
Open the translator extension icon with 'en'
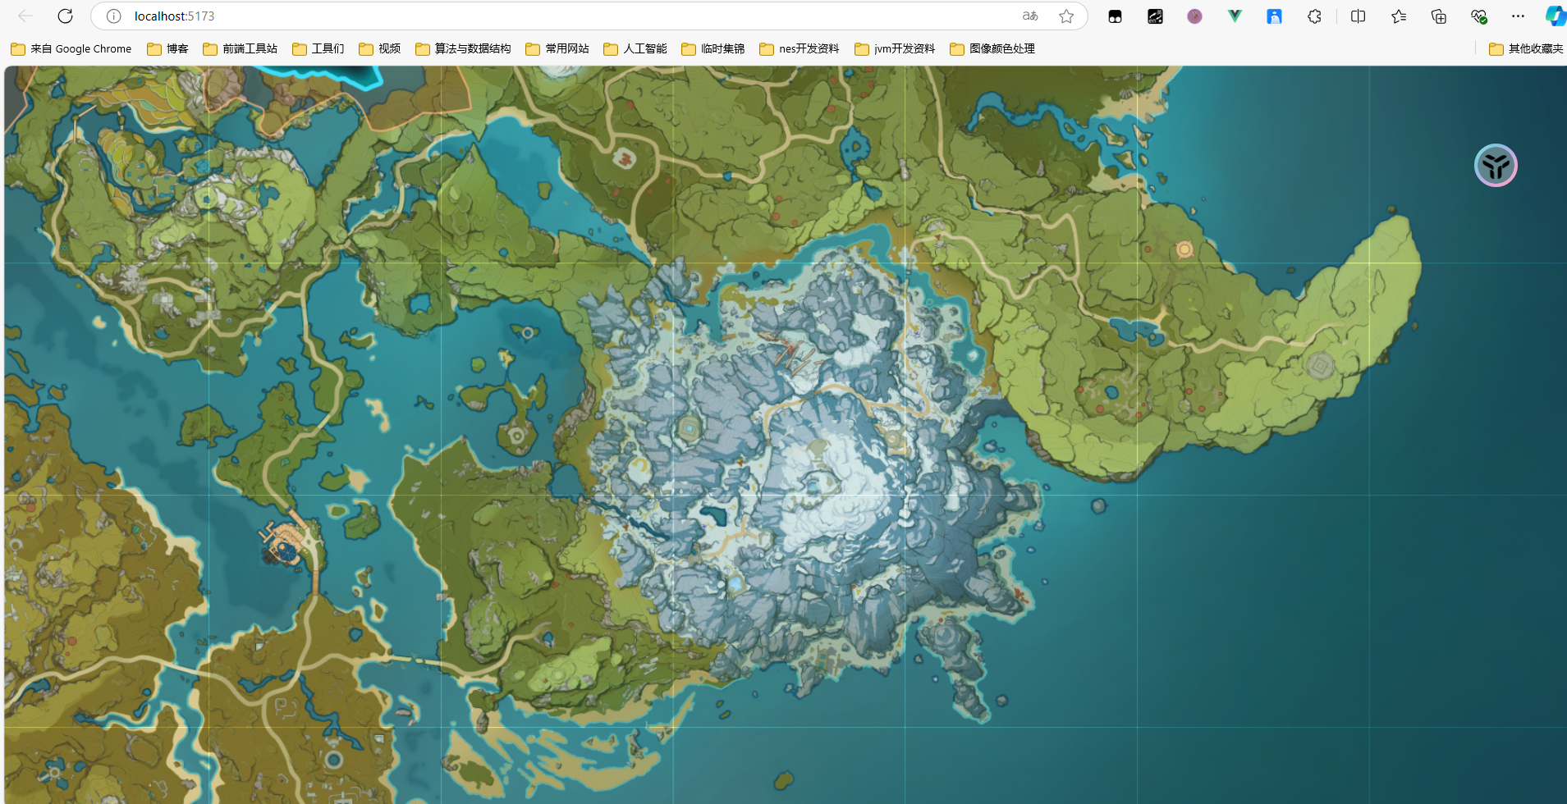[x=1155, y=16]
